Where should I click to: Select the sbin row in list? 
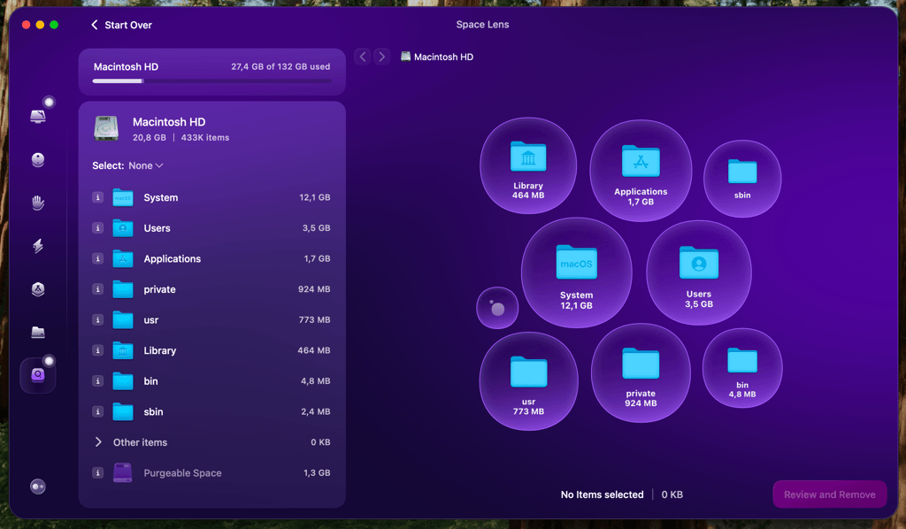click(x=212, y=411)
